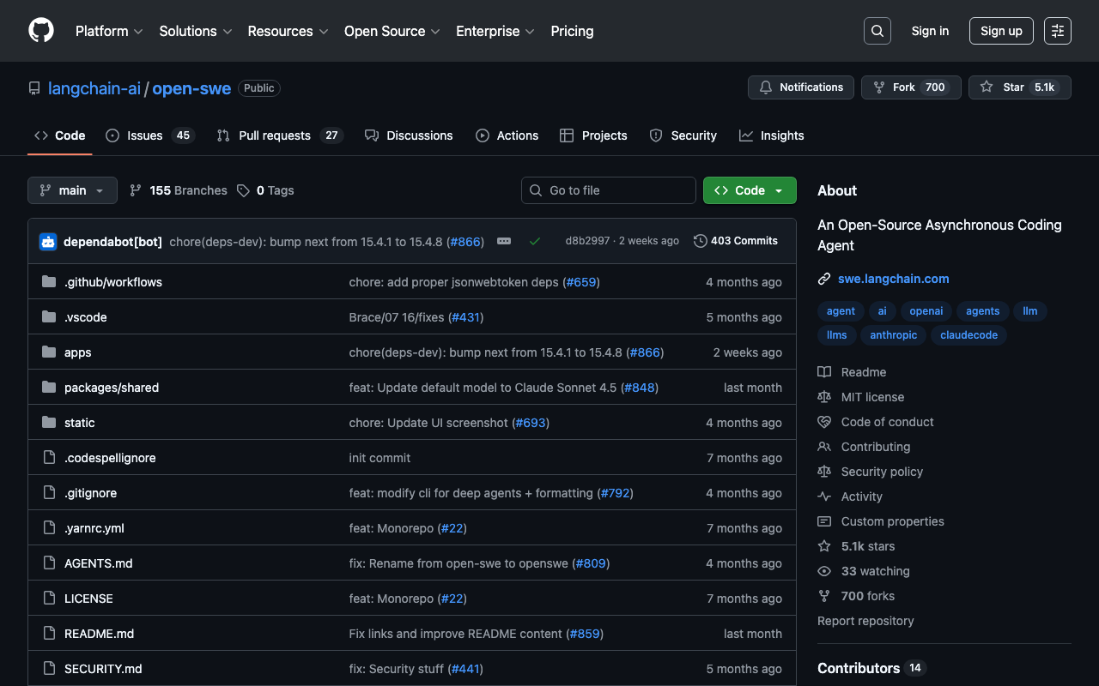The height and width of the screenshot is (686, 1099).
Task: Expand the Platform navigation menu
Action: point(109,31)
